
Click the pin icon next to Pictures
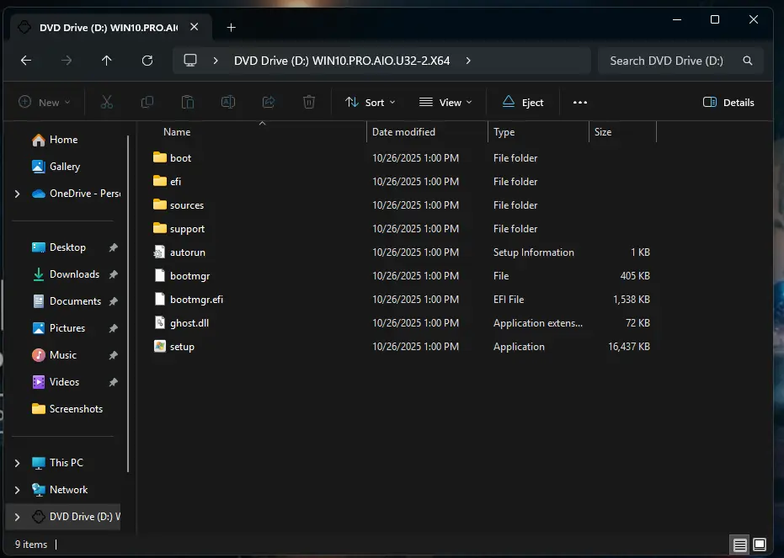(x=114, y=328)
